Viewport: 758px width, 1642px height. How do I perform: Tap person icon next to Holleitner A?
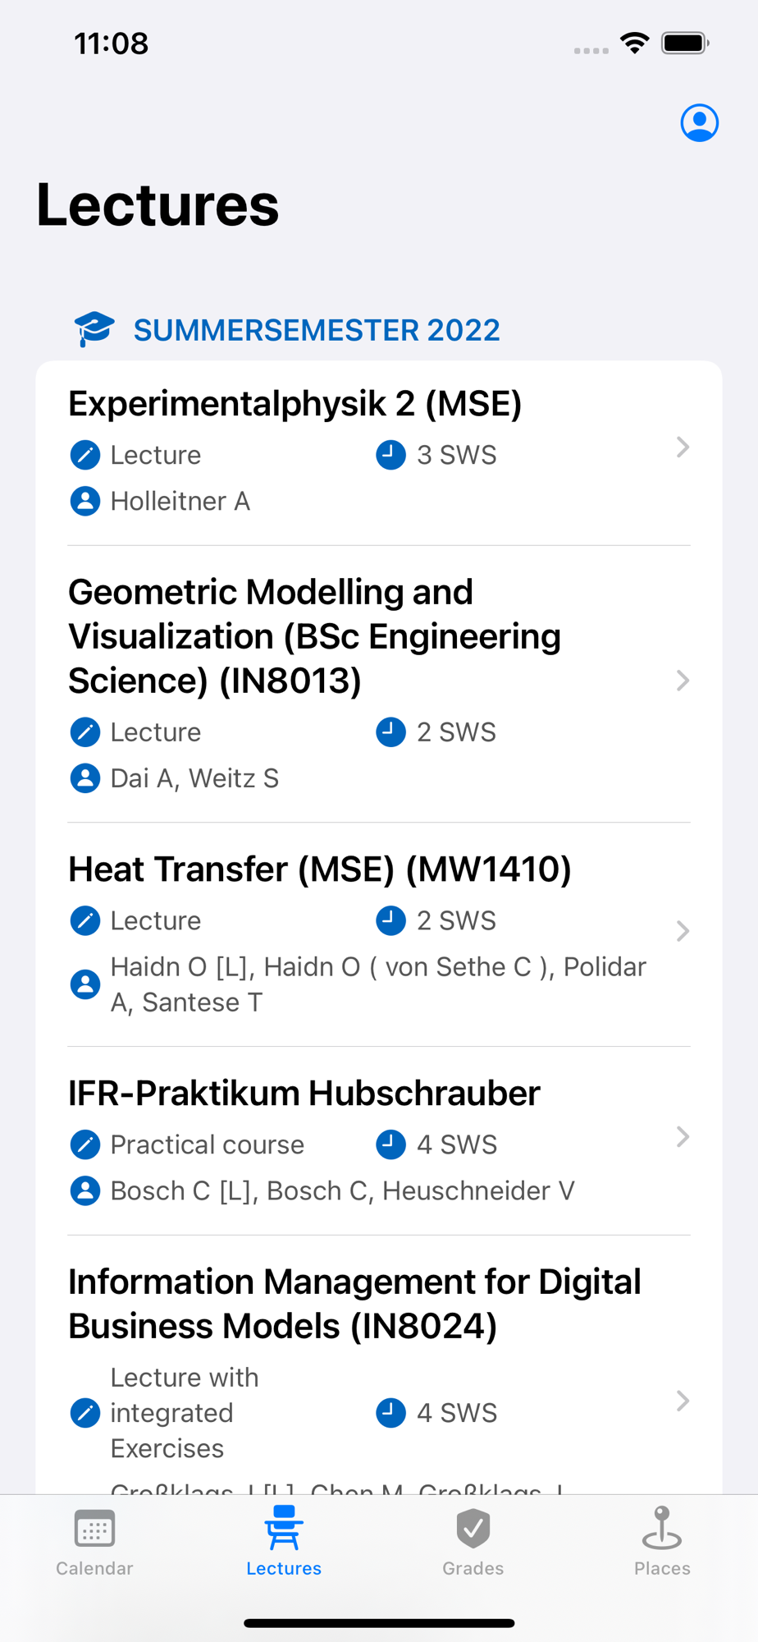pos(85,501)
